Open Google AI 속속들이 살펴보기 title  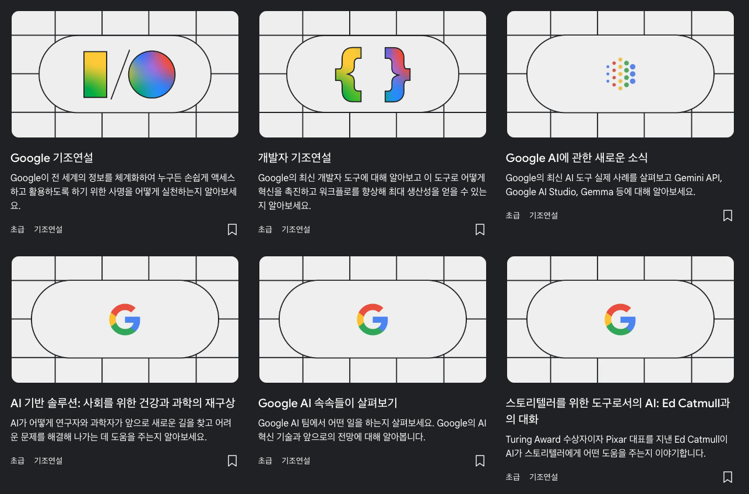pos(328,403)
